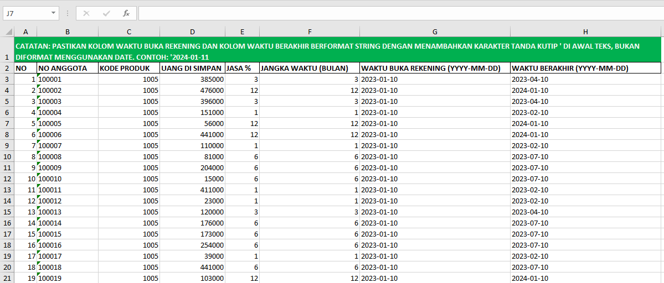Select row 2 header

(7, 68)
